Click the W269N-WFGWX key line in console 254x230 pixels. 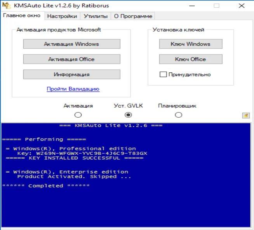82,153
